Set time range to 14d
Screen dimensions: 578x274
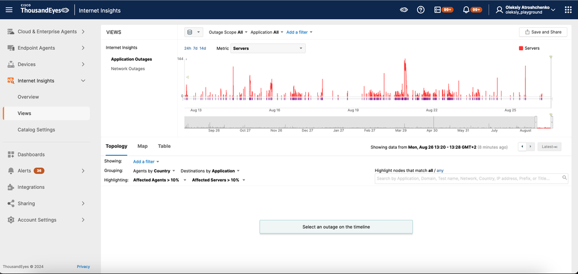click(x=203, y=48)
